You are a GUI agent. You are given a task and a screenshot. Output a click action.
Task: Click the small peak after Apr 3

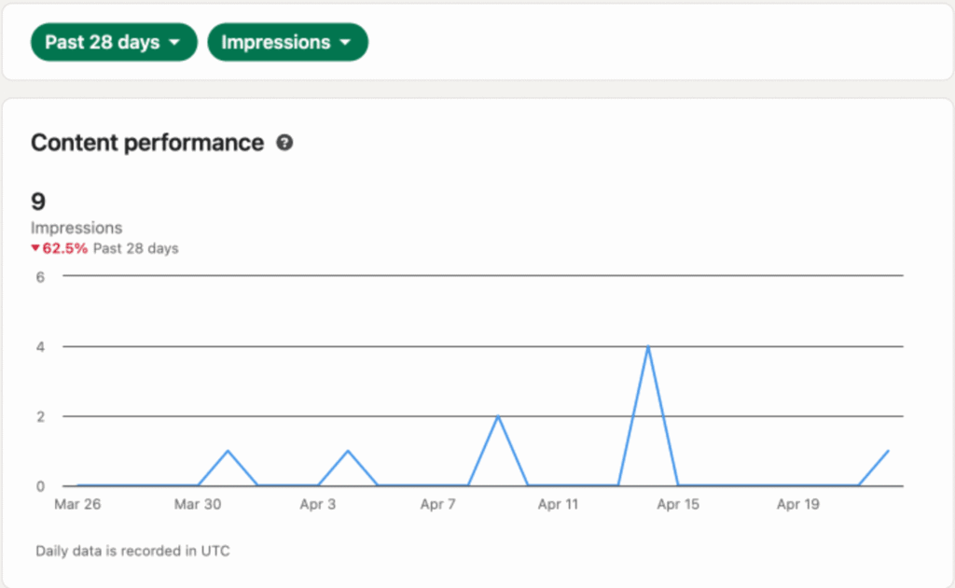(x=348, y=451)
